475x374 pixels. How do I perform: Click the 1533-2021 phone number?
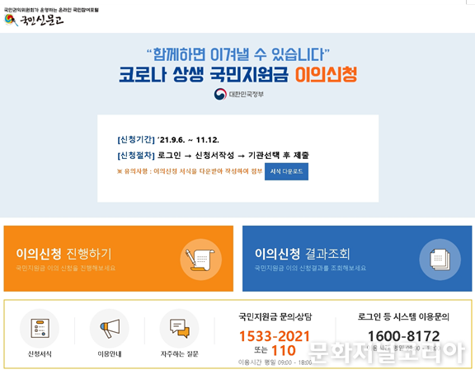coord(275,336)
